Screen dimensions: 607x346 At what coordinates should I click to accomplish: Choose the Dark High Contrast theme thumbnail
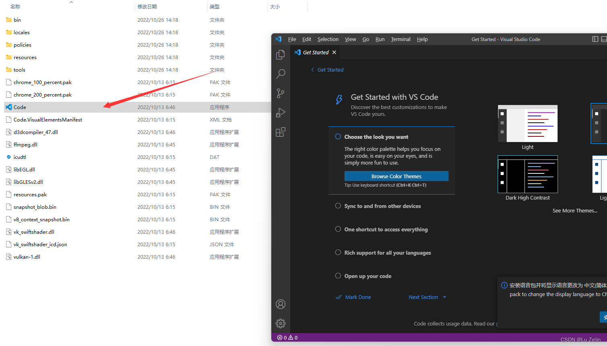[x=528, y=174]
